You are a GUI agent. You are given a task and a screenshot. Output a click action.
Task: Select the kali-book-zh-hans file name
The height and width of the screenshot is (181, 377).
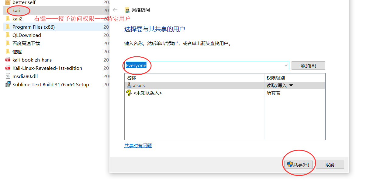[32, 60]
